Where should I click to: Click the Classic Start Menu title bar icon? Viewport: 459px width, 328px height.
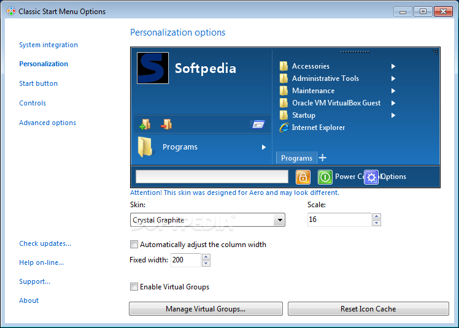[x=11, y=12]
